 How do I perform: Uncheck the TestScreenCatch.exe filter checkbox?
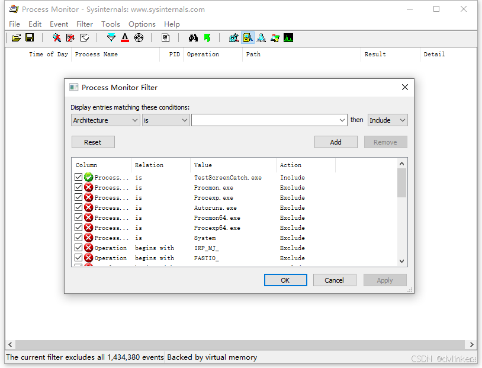pyautogui.click(x=78, y=177)
